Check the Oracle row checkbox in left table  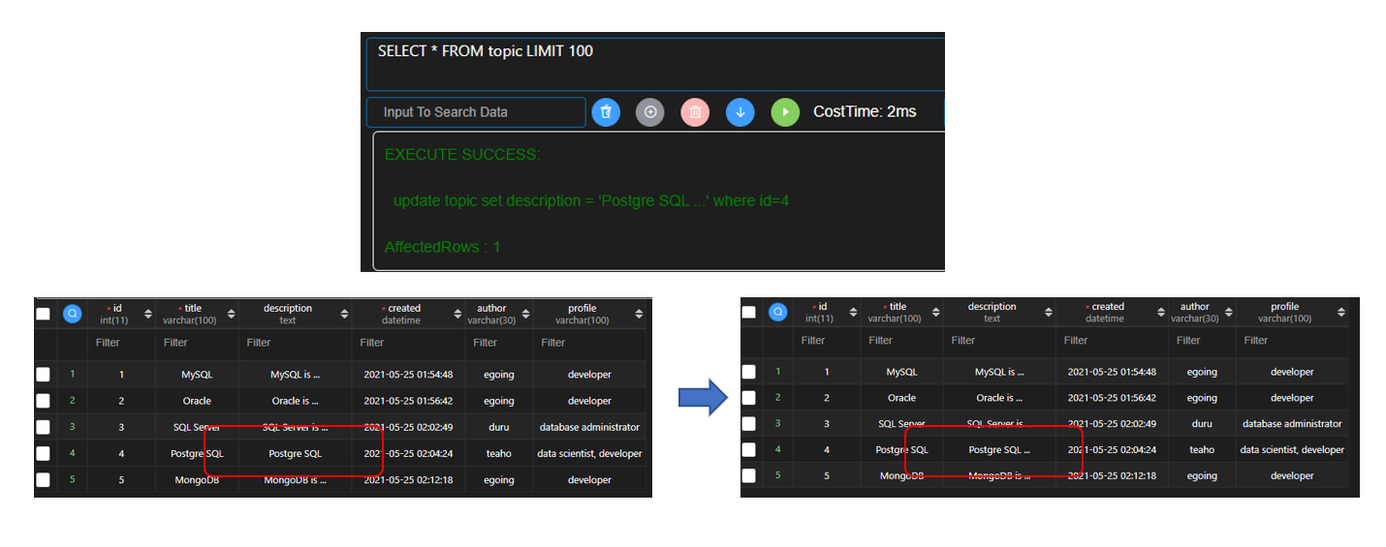(43, 401)
